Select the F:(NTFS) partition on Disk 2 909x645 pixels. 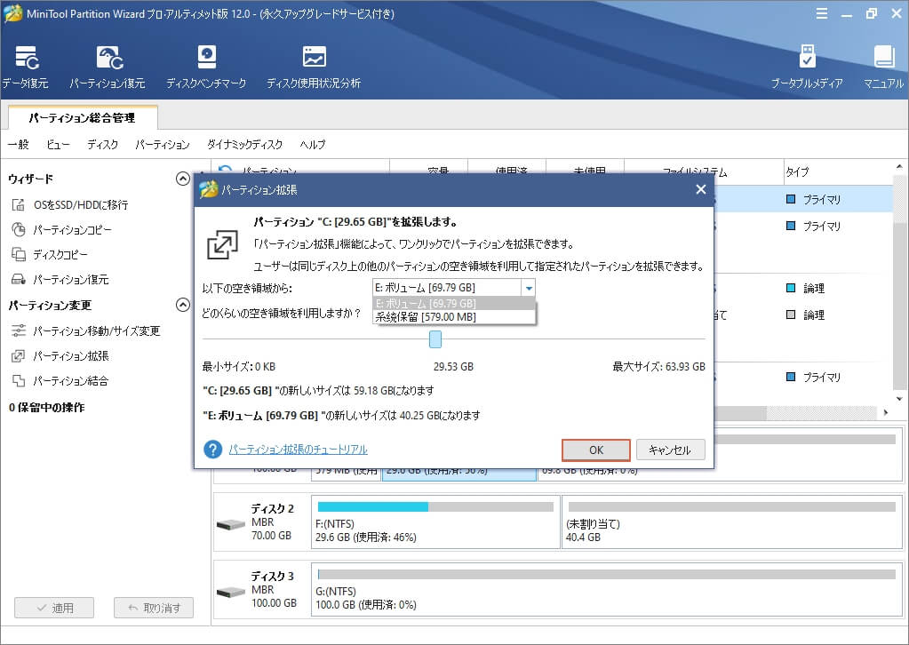[435, 522]
